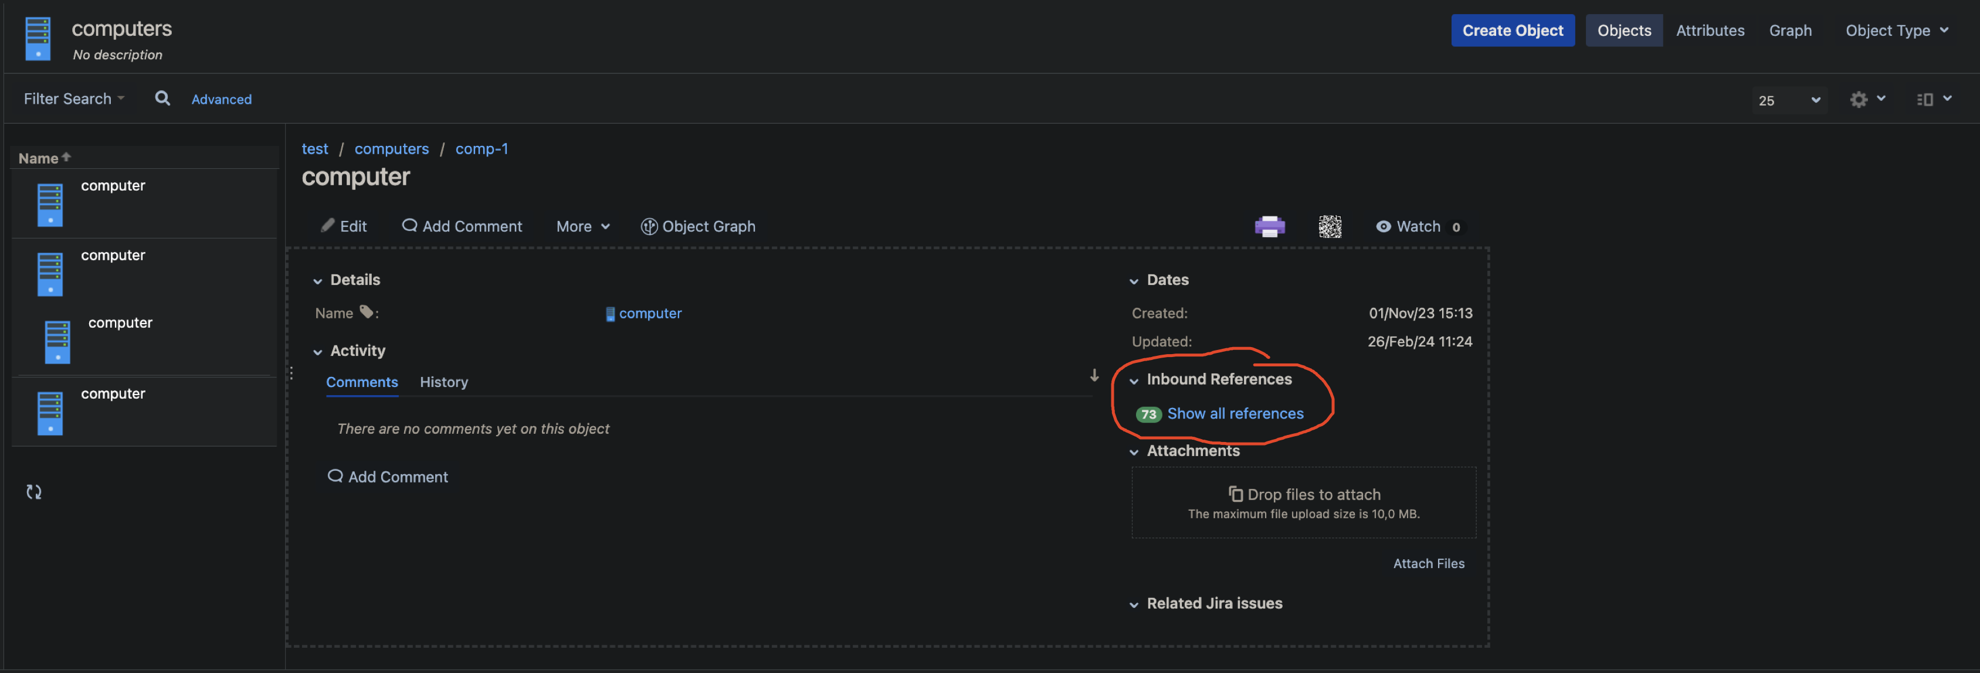
Task: Collapse the Details section
Action: (x=317, y=281)
